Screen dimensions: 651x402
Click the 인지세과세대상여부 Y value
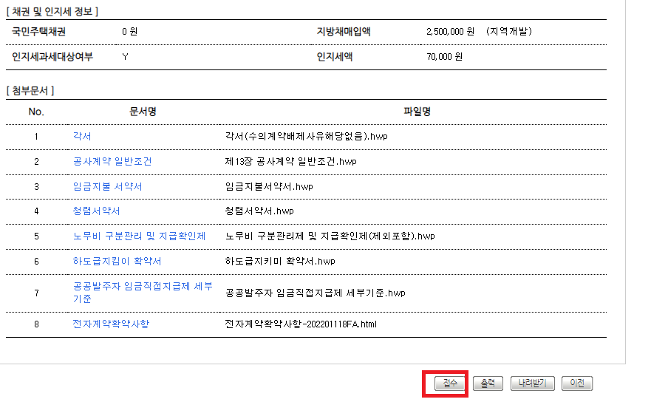click(x=125, y=57)
